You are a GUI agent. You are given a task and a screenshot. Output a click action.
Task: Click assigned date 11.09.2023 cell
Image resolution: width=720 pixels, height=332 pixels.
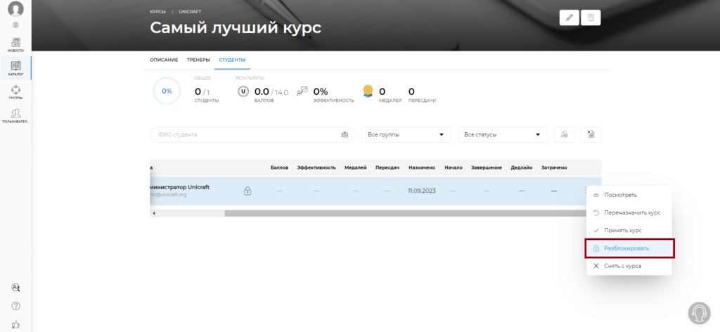pyautogui.click(x=422, y=191)
